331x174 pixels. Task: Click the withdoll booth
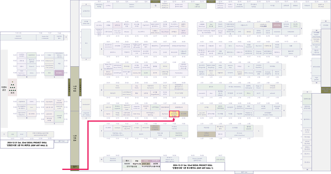tap(273, 93)
